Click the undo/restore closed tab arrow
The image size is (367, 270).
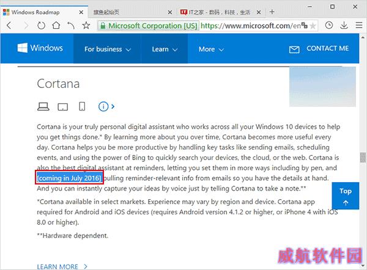[71, 25]
